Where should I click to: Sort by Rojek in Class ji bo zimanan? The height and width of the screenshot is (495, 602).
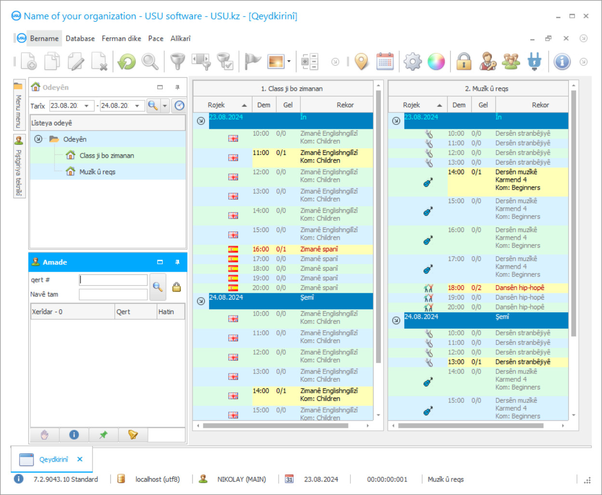click(222, 105)
